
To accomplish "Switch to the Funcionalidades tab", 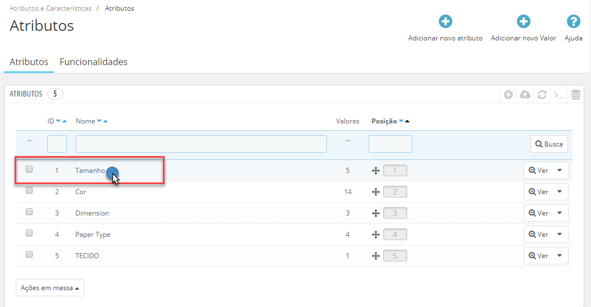I will (93, 62).
